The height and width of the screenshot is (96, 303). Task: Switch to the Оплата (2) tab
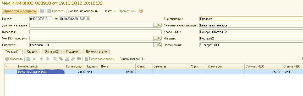click(52, 52)
